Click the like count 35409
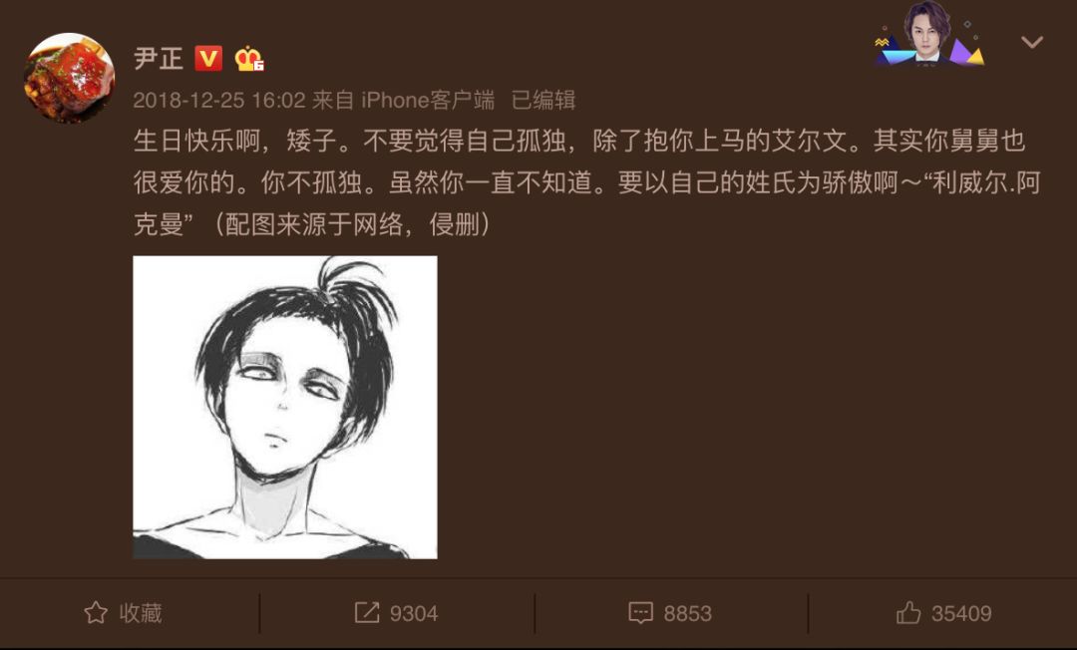The height and width of the screenshot is (650, 1077). (x=961, y=613)
